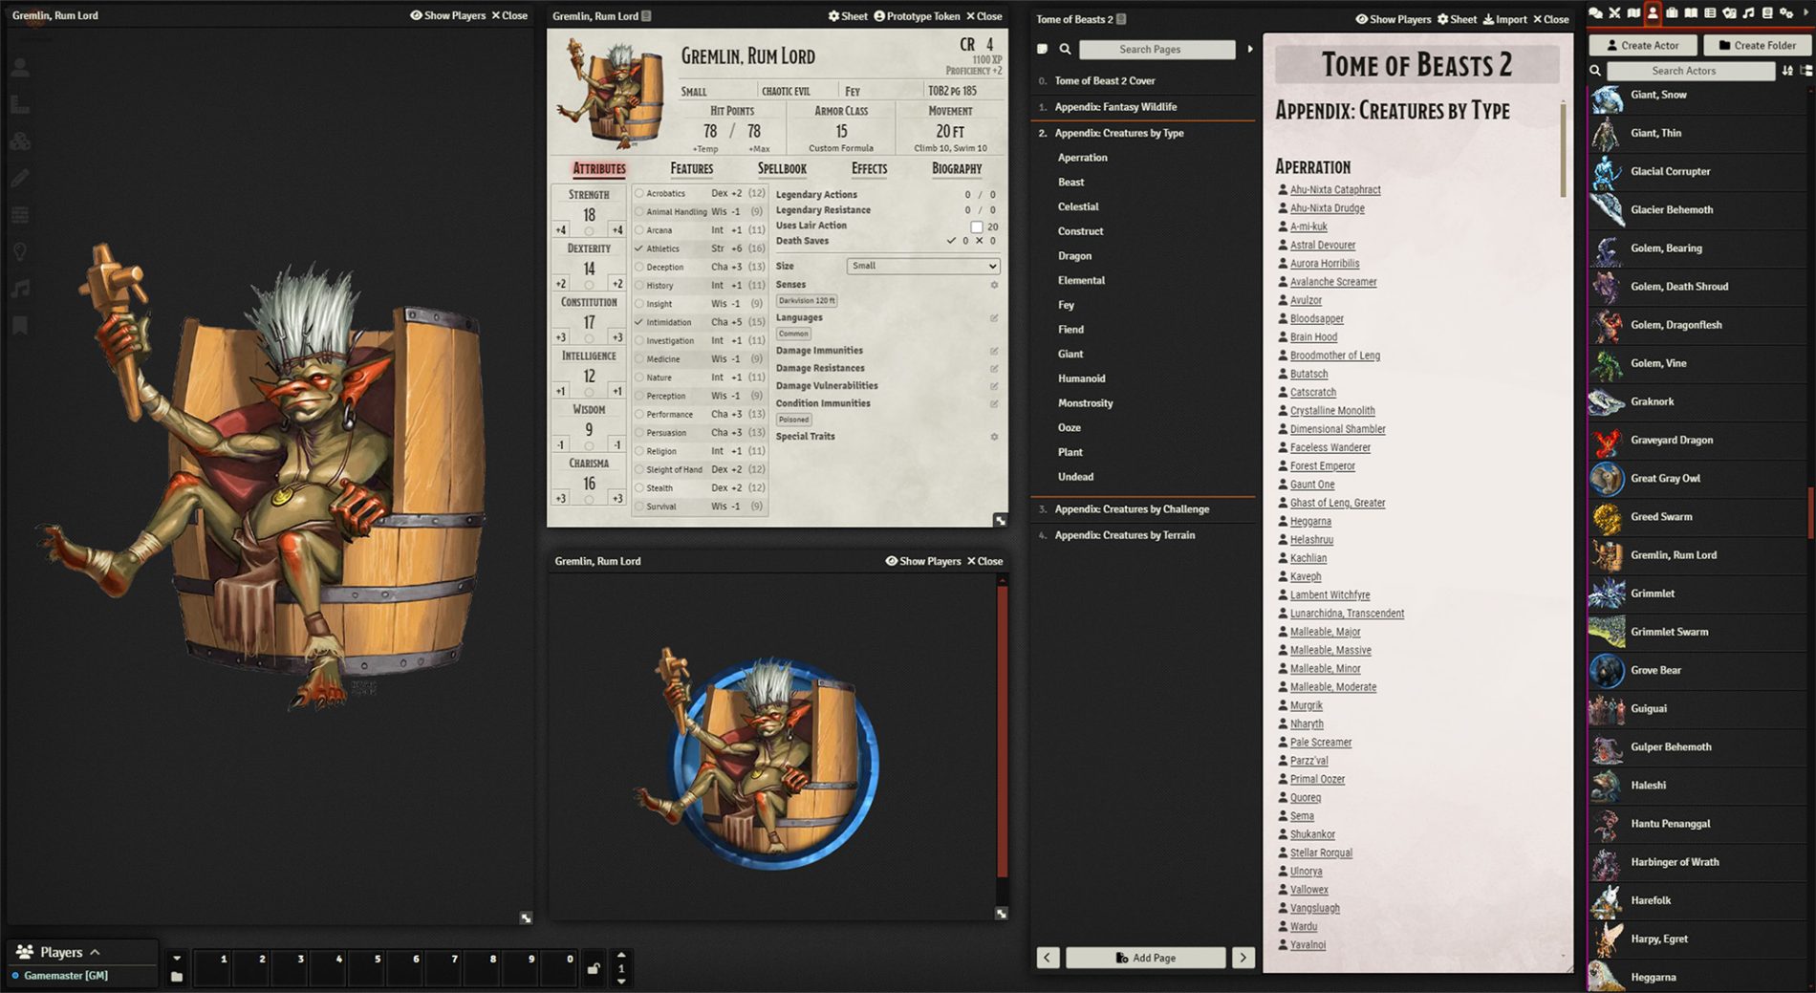Open the Size dropdown showing Small
Image resolution: width=1816 pixels, height=993 pixels.
click(923, 266)
